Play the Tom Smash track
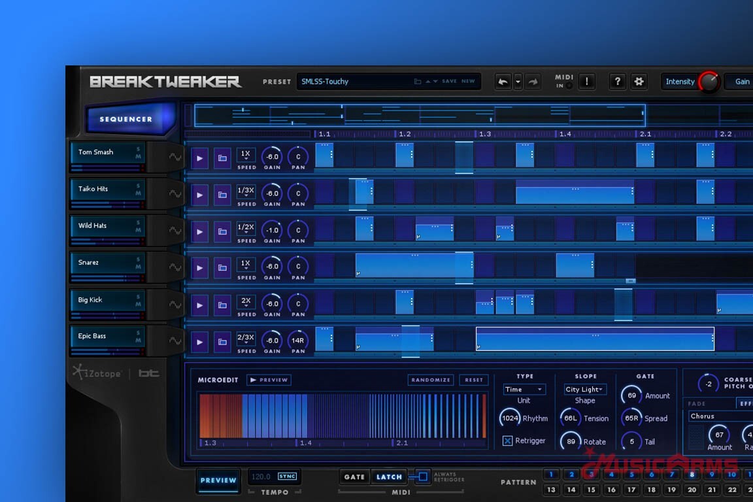 click(x=199, y=158)
